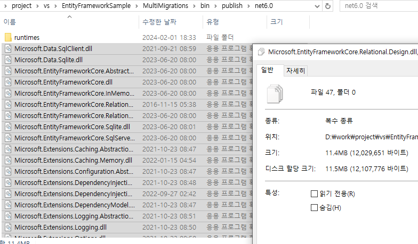The width and height of the screenshot is (418, 244).
Task: Click the 2022-01-15 04:54 date cell
Action: [x=169, y=161]
